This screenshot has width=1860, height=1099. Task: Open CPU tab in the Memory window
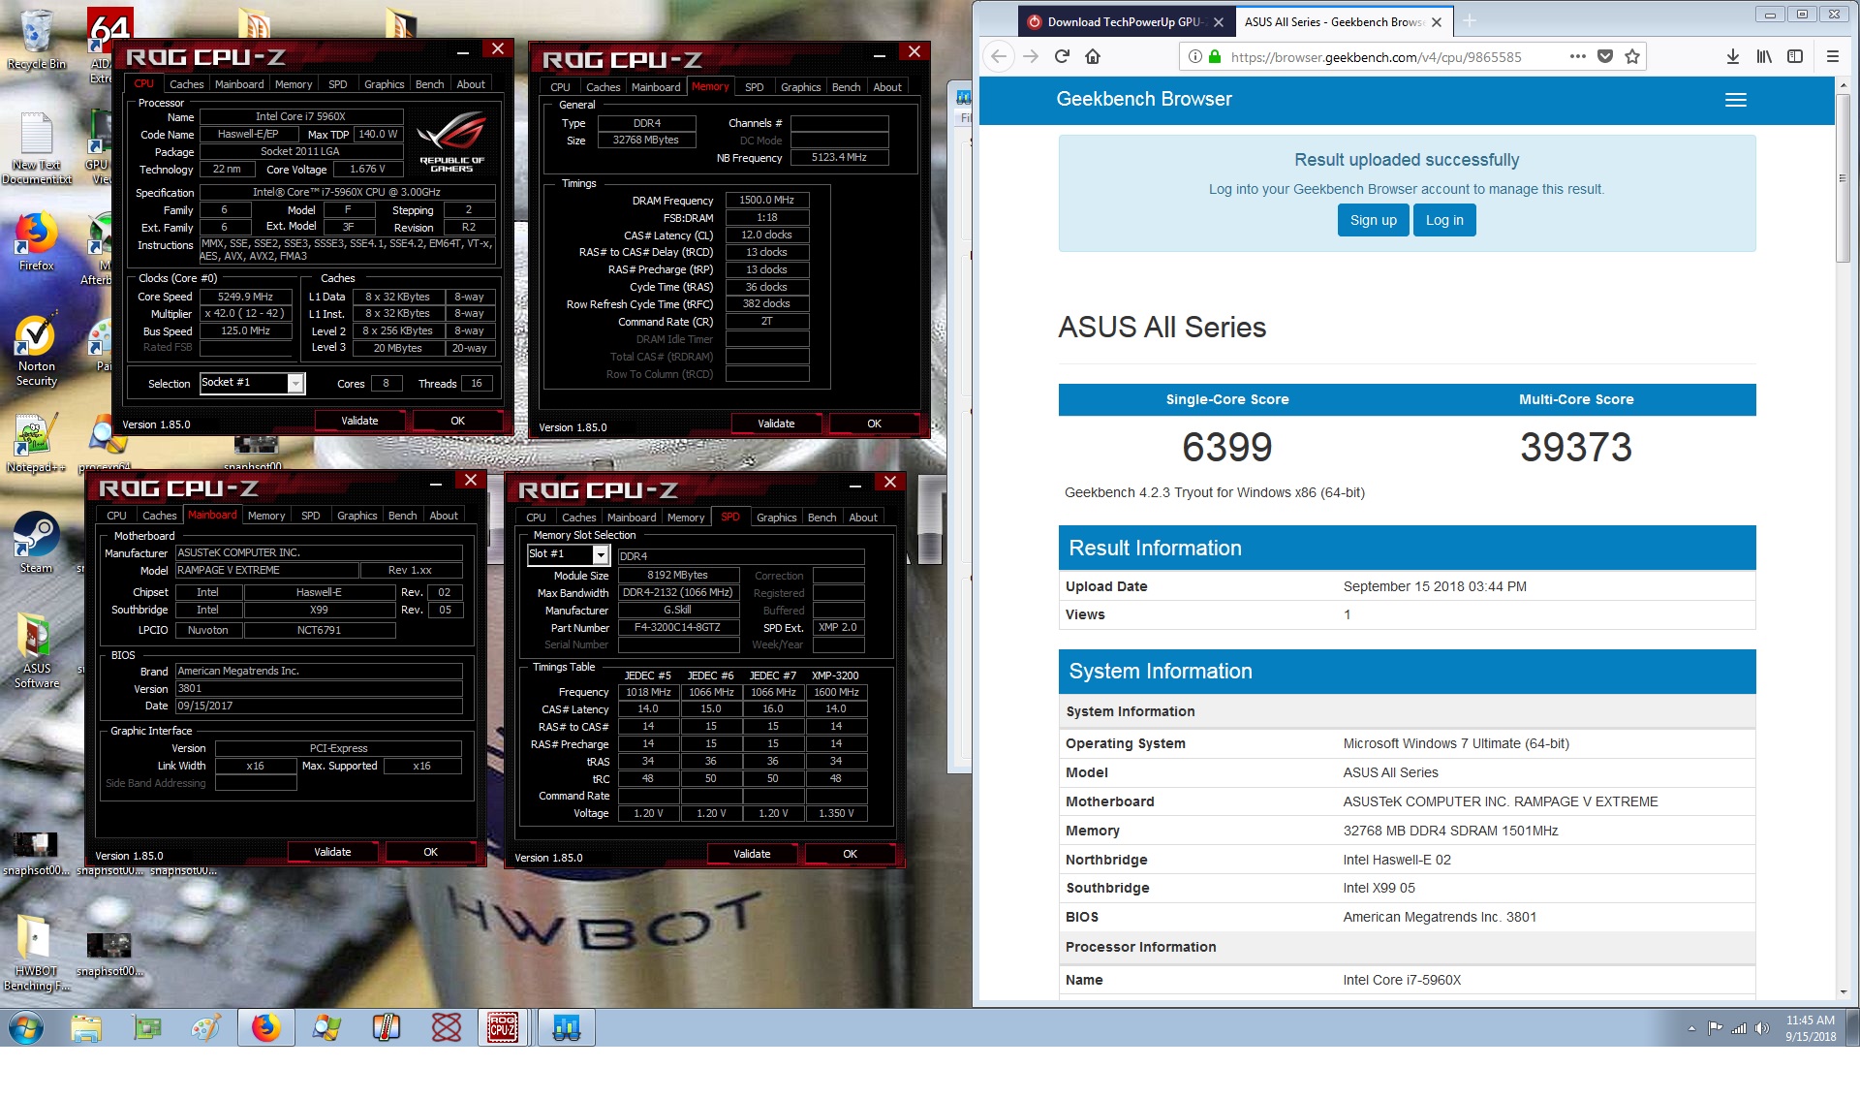tap(560, 87)
